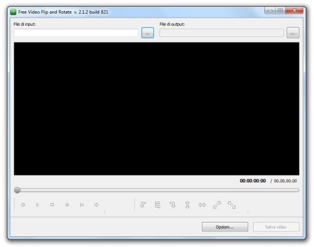Rotate video 90° right with the down-right arrow icon
Viewport: 314px width, 247px height.
[x=173, y=205]
